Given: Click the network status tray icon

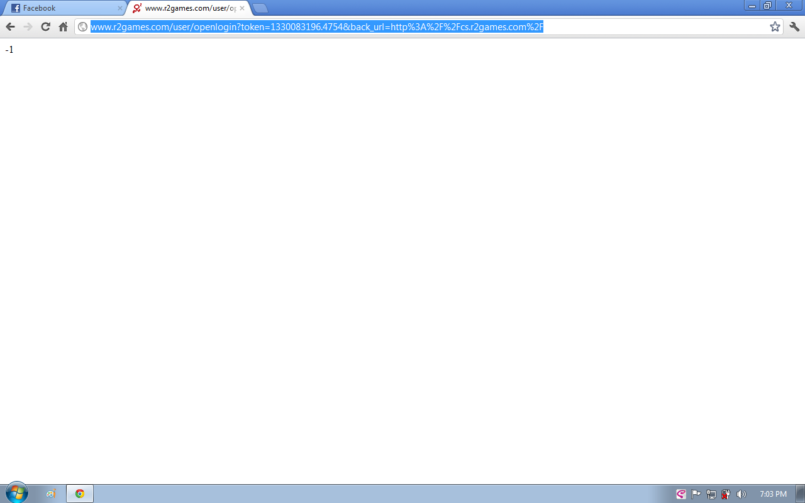Looking at the screenshot, I should pyautogui.click(x=711, y=494).
